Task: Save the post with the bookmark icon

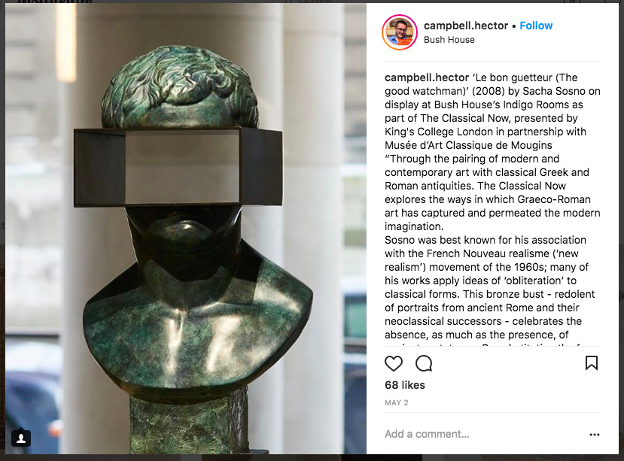Action: [x=592, y=362]
